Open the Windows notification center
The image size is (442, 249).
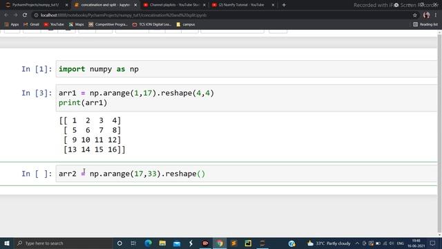[433, 243]
